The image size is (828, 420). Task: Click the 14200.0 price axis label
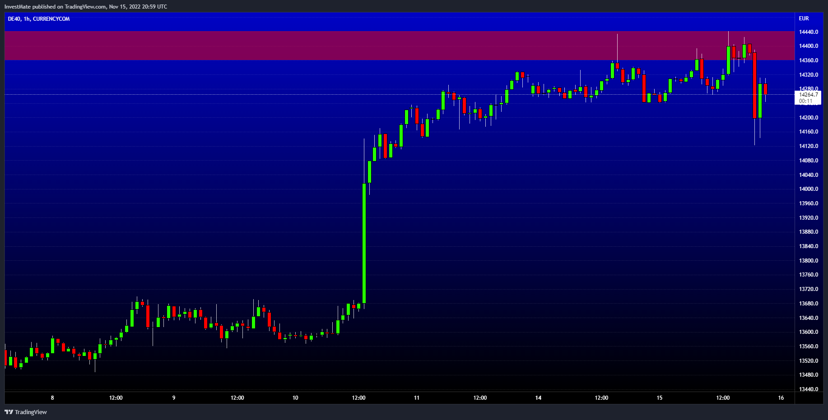pyautogui.click(x=809, y=118)
